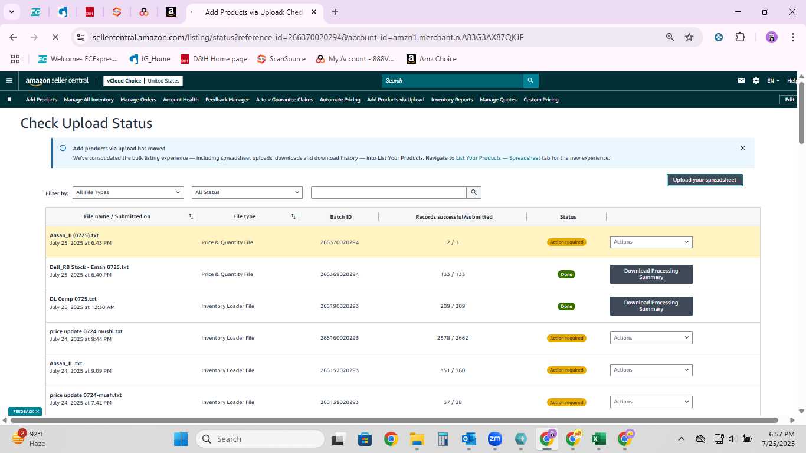
Task: Open Excel from the taskbar
Action: (x=598, y=439)
